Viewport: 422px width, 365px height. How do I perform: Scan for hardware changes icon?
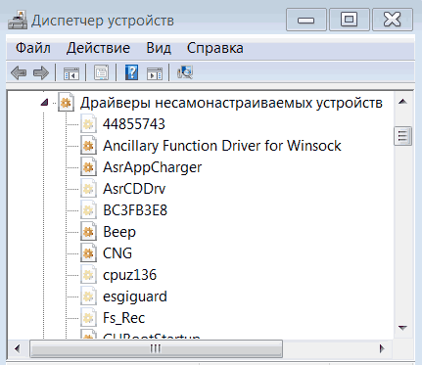[x=185, y=72]
